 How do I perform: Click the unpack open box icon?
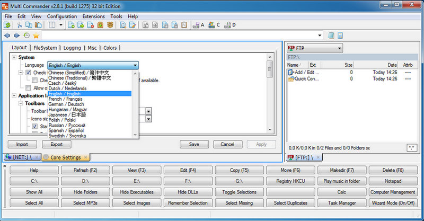(x=110, y=25)
